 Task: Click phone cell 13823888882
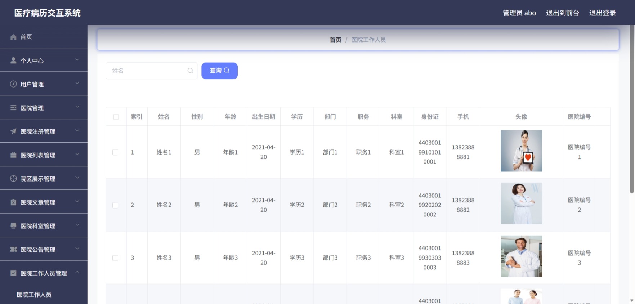(463, 205)
